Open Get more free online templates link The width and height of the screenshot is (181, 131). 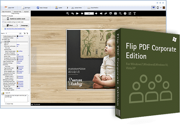coord(16,29)
